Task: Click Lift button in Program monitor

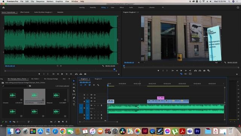Action: click(195, 71)
